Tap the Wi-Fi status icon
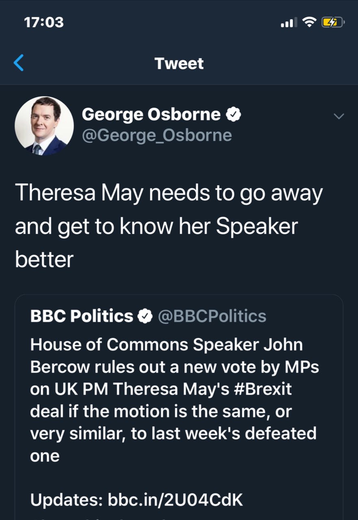The width and height of the screenshot is (358, 520). pyautogui.click(x=310, y=23)
